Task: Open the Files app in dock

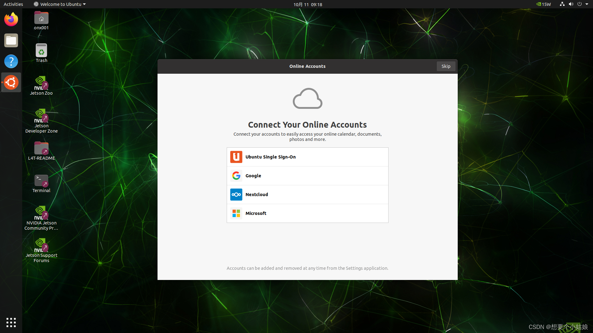Action: coord(11,40)
